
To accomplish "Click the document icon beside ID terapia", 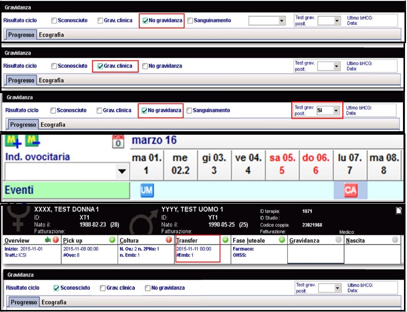I will click(x=398, y=211).
